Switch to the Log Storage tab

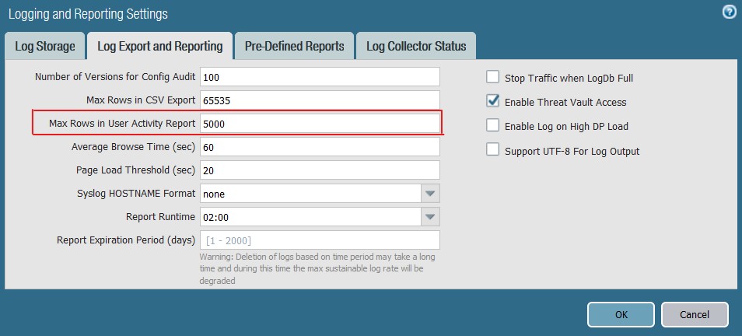[45, 47]
